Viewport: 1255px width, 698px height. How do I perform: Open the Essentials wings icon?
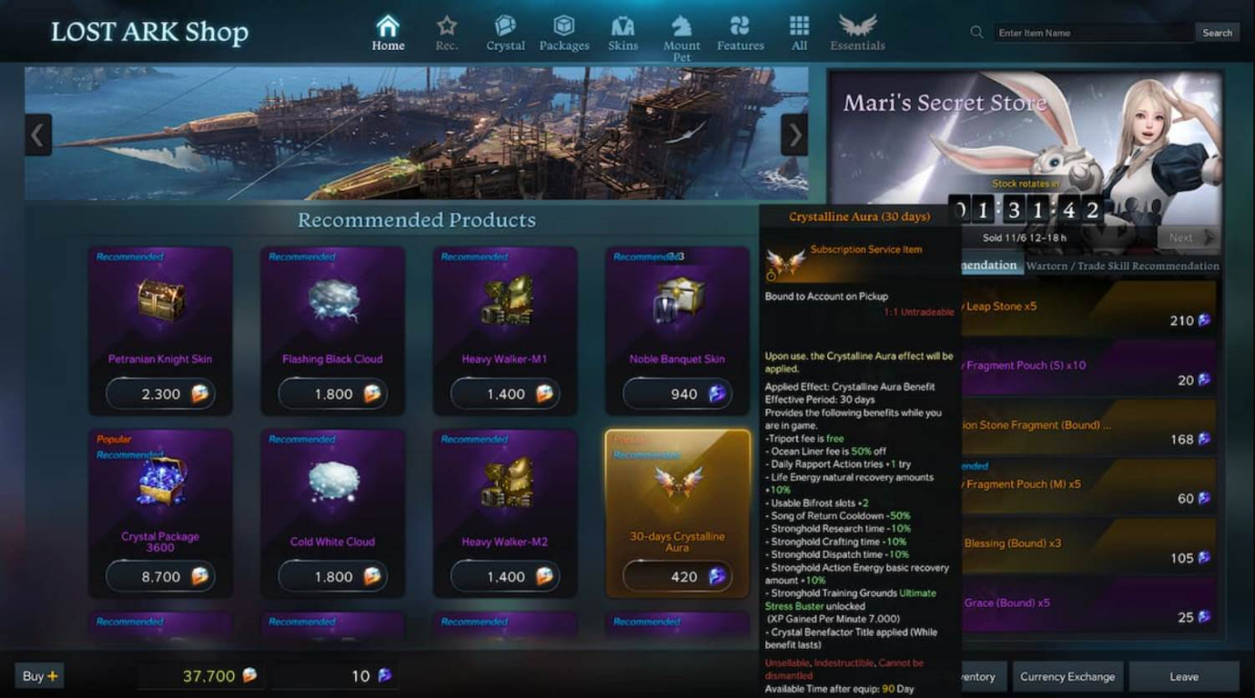tap(857, 25)
